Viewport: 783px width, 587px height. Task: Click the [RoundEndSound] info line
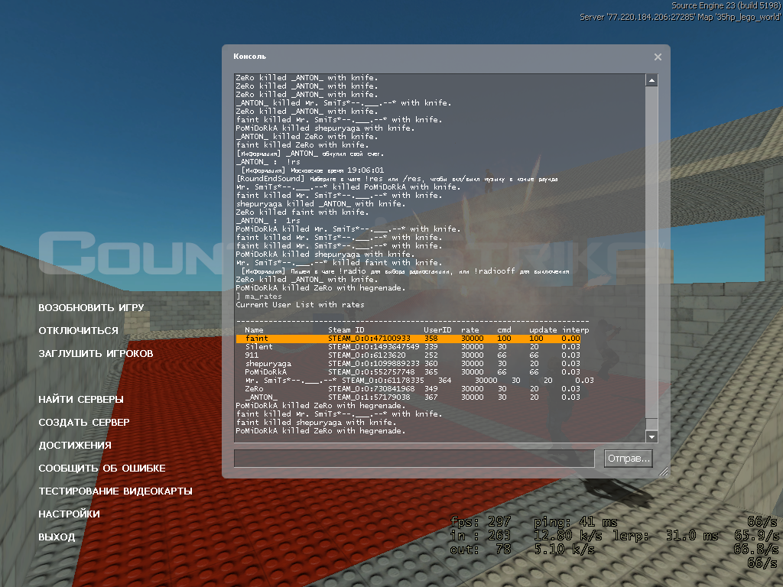(x=397, y=179)
